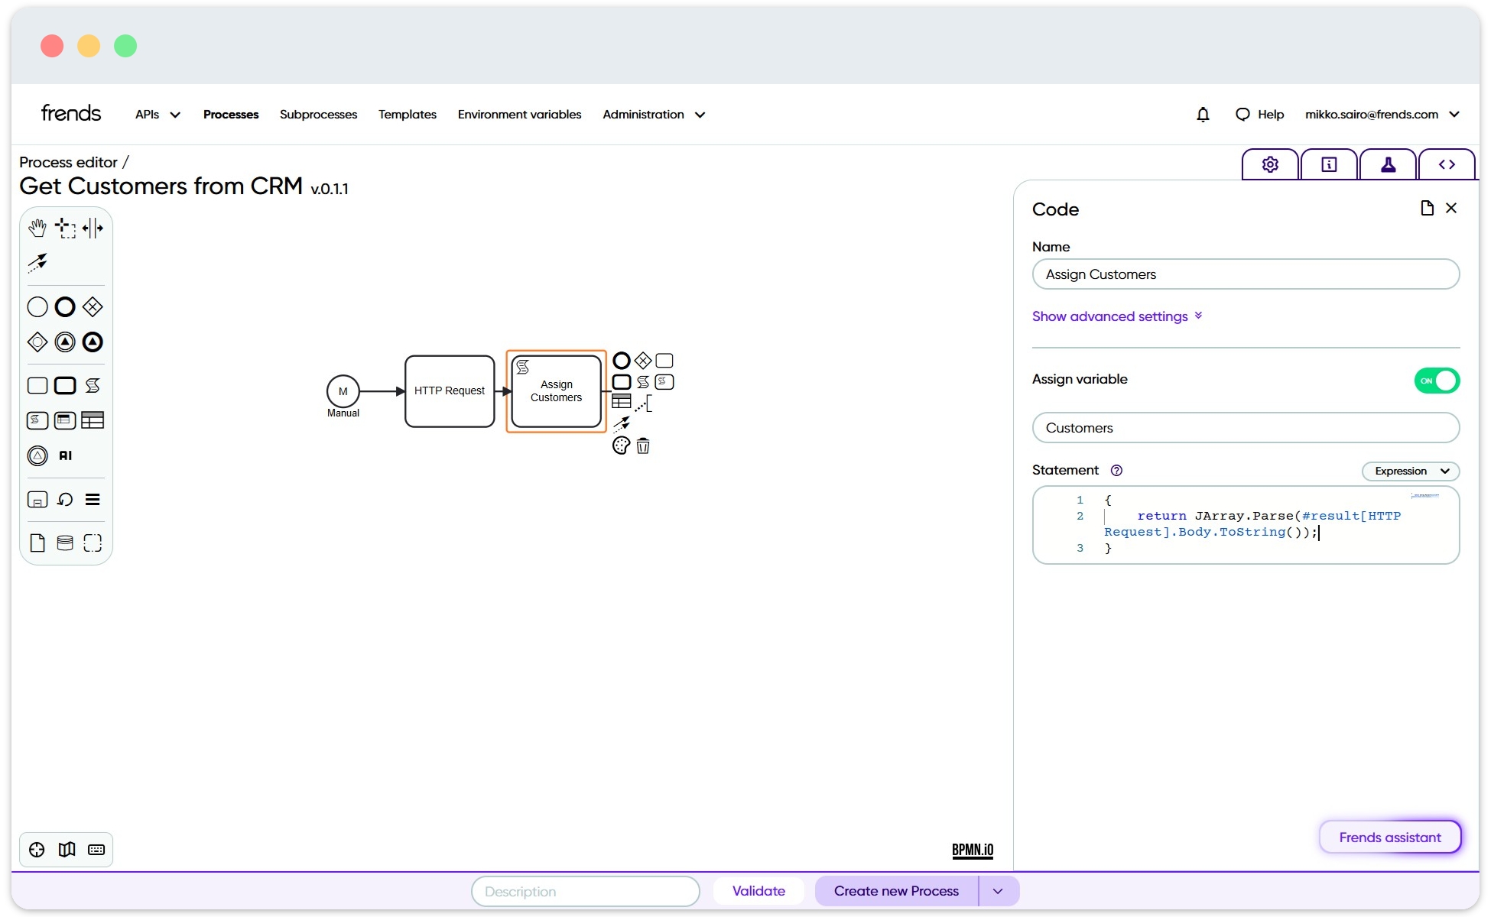Image resolution: width=1491 pixels, height=917 pixels.
Task: Open notifications via the bell icon
Action: [x=1203, y=114]
